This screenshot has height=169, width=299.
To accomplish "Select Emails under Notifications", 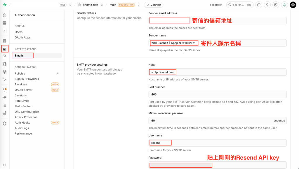I will [x=37, y=56].
